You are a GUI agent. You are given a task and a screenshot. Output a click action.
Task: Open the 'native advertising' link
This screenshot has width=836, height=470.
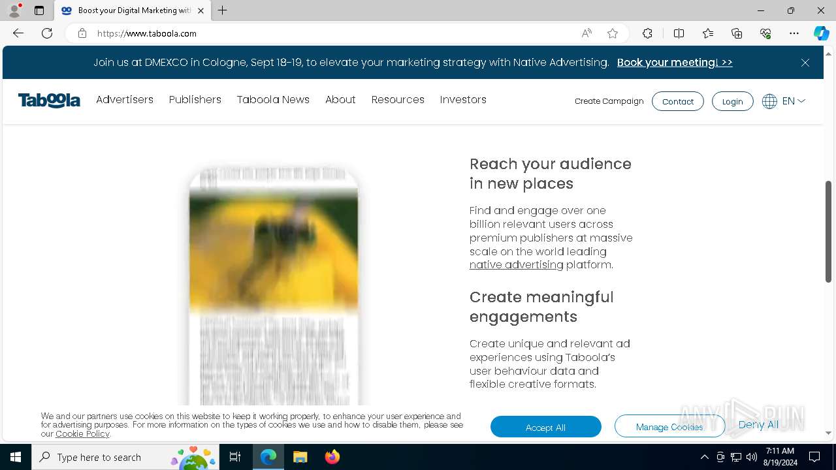pyautogui.click(x=516, y=265)
